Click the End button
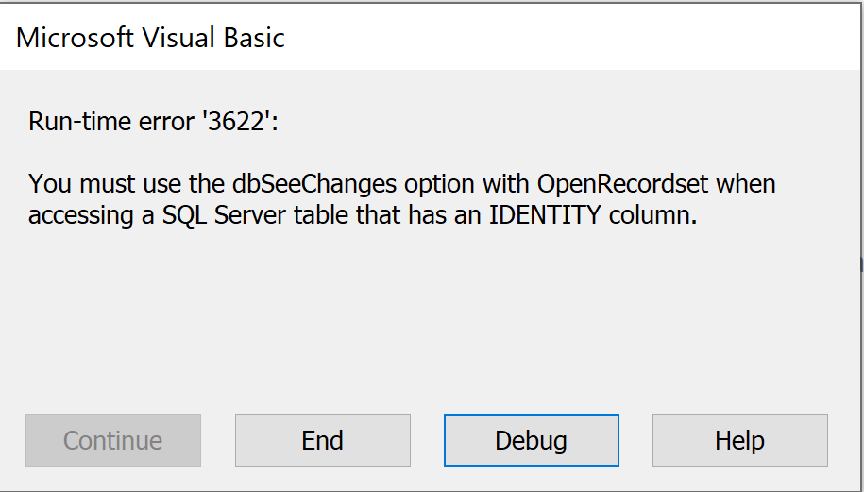This screenshot has width=864, height=492. [322, 440]
